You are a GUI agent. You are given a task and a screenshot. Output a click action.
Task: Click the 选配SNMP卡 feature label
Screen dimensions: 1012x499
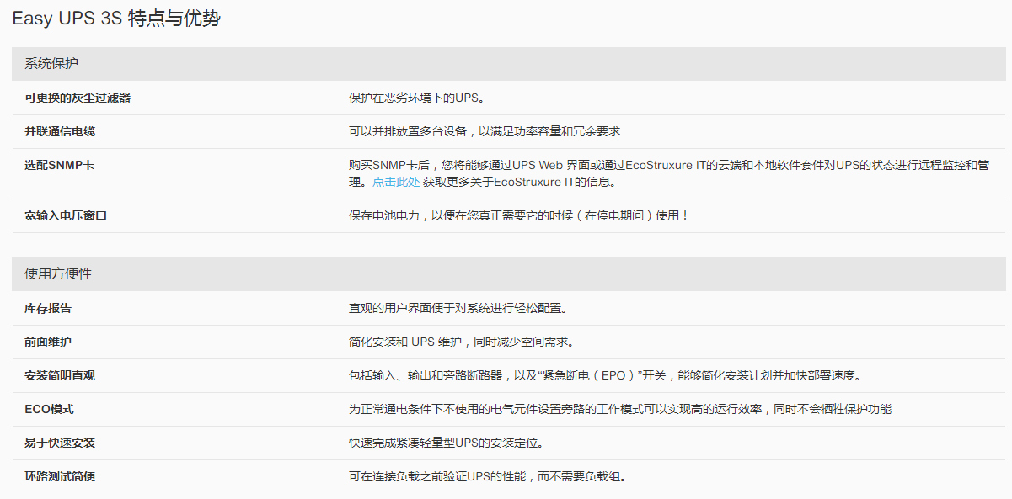(59, 165)
